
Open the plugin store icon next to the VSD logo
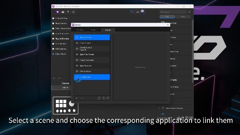63,12
